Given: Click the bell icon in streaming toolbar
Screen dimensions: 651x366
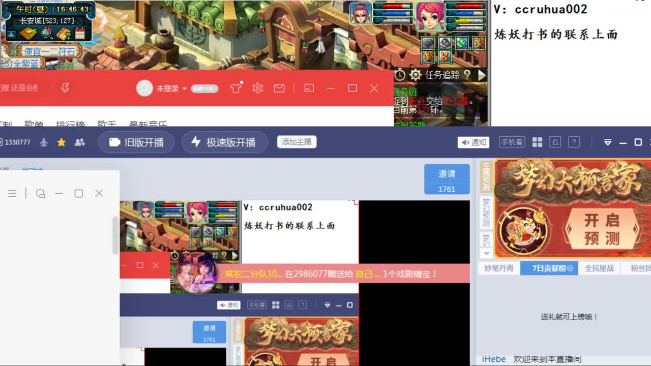Looking at the screenshot, I should [x=555, y=142].
